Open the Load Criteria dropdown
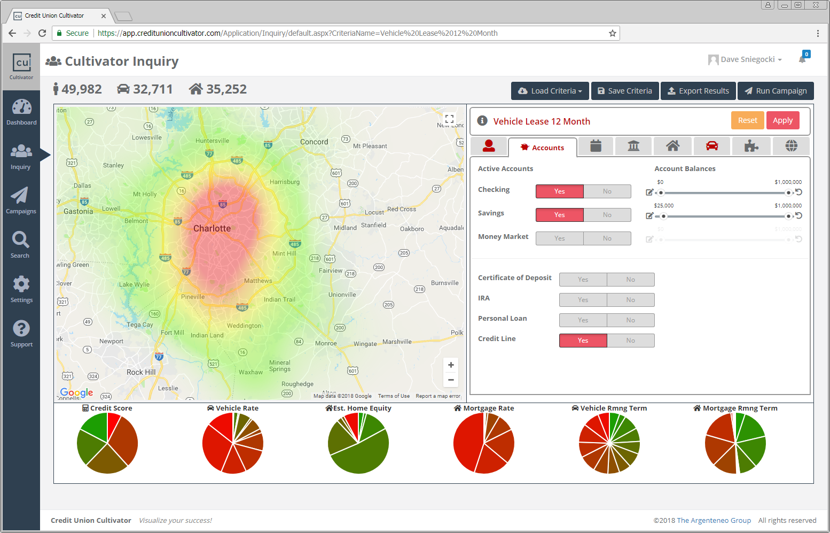Image resolution: width=830 pixels, height=533 pixels. [550, 91]
